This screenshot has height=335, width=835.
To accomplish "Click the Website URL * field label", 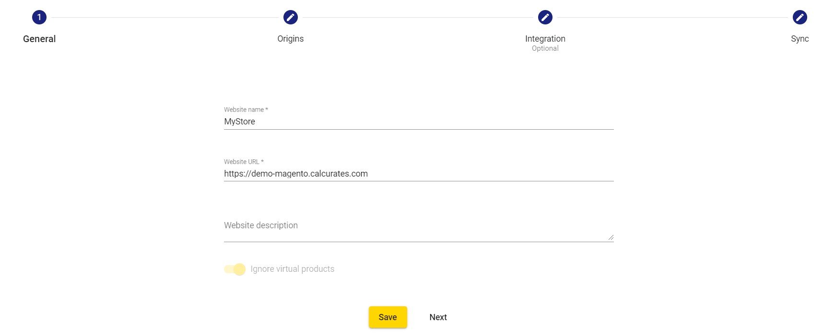I will pyautogui.click(x=244, y=162).
